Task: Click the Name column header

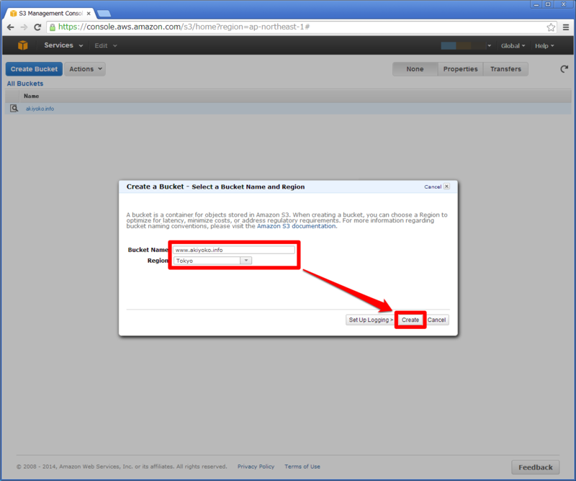Action: pos(31,96)
